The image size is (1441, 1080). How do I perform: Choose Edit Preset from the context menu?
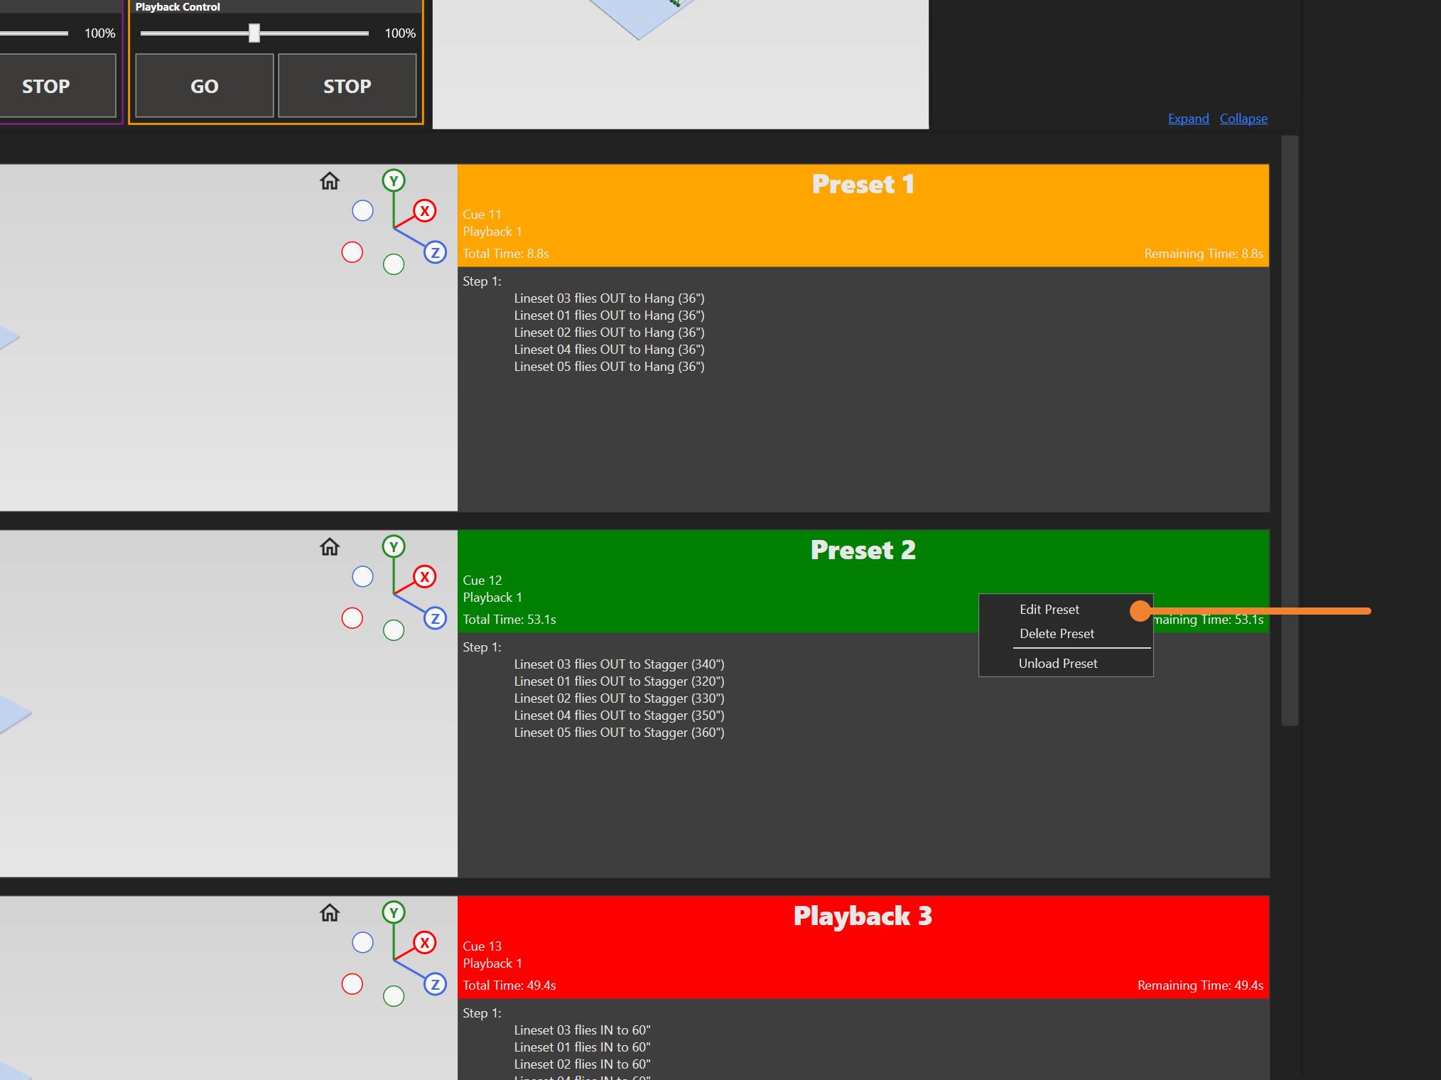(x=1049, y=609)
